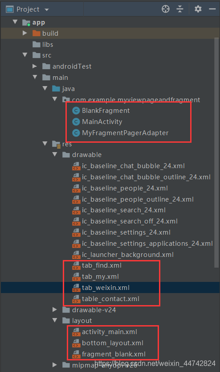Select the MainActivity class icon
The height and width of the screenshot is (372, 220).
pyautogui.click(x=76, y=122)
